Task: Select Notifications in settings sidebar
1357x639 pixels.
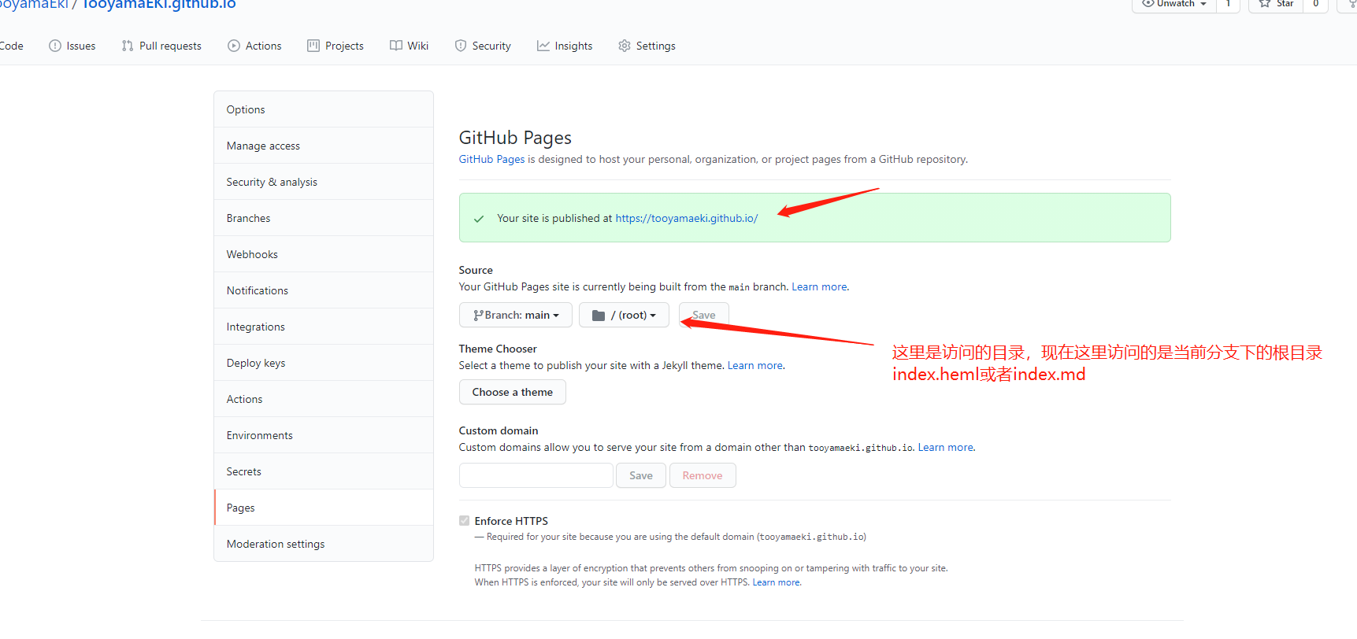Action: tap(324, 290)
